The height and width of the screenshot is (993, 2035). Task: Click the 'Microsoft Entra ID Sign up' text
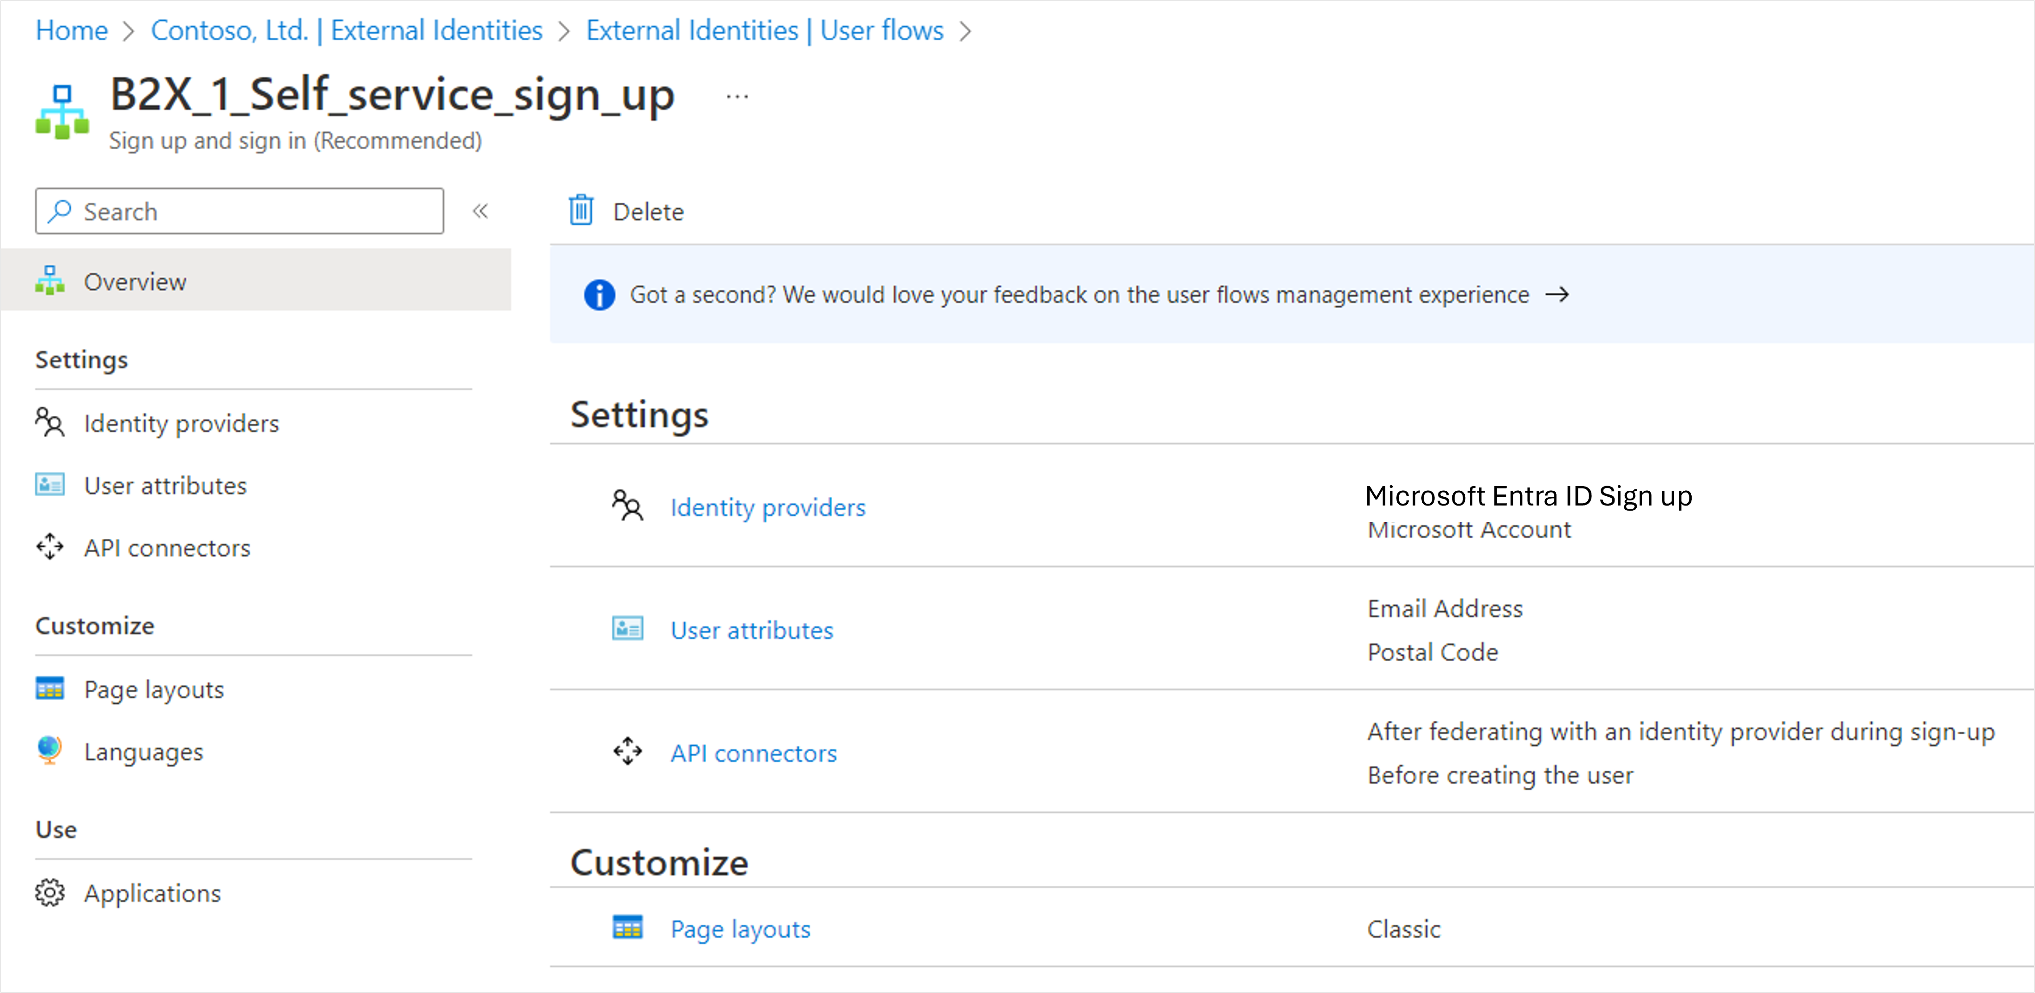coord(1528,496)
